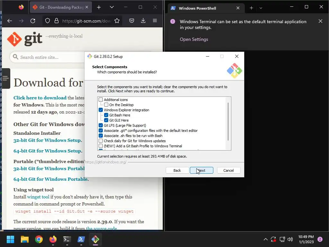Open File Explorer from taskbar
The width and height of the screenshot is (329, 247).
(x=24, y=239)
